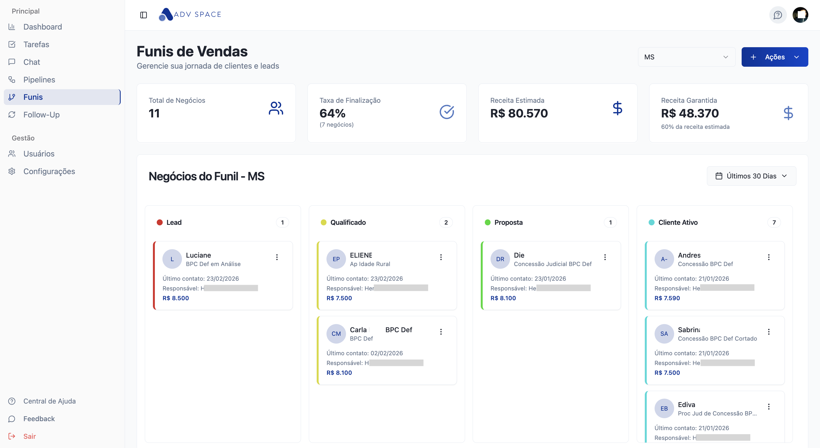
Task: Open the Ações actions dropdown
Action: tap(775, 57)
